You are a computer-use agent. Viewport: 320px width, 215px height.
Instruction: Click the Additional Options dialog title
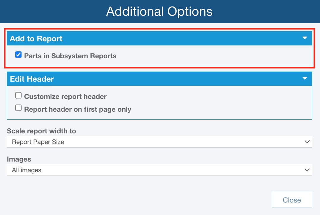point(159,12)
